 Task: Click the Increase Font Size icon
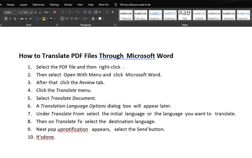(x=36, y=12)
